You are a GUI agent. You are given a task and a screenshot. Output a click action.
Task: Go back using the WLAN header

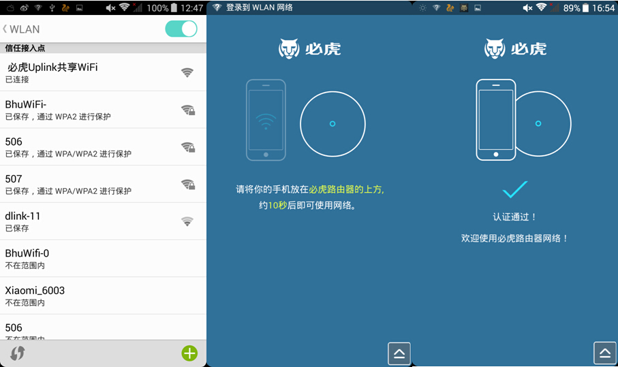pyautogui.click(x=21, y=29)
